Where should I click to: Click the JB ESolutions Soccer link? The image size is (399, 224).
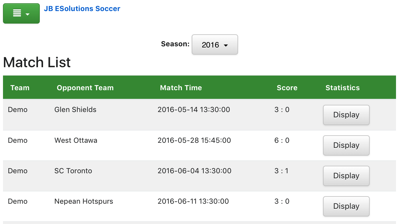(82, 9)
